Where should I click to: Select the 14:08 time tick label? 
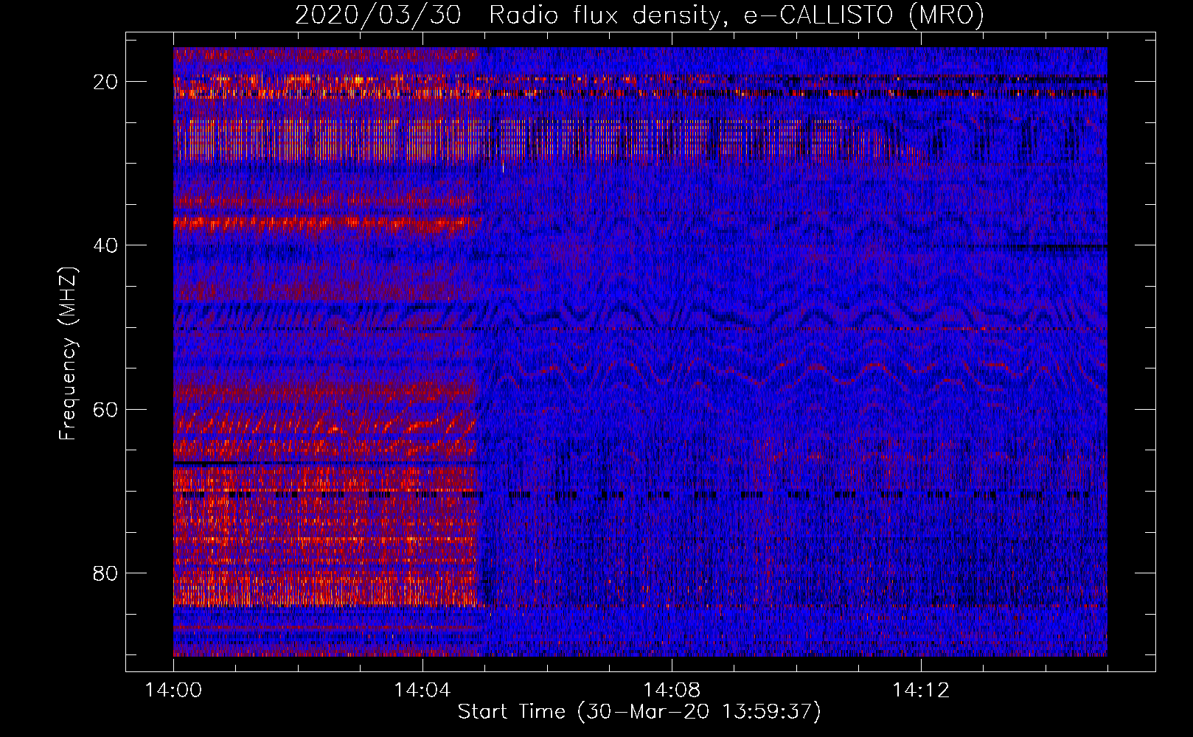click(x=672, y=691)
